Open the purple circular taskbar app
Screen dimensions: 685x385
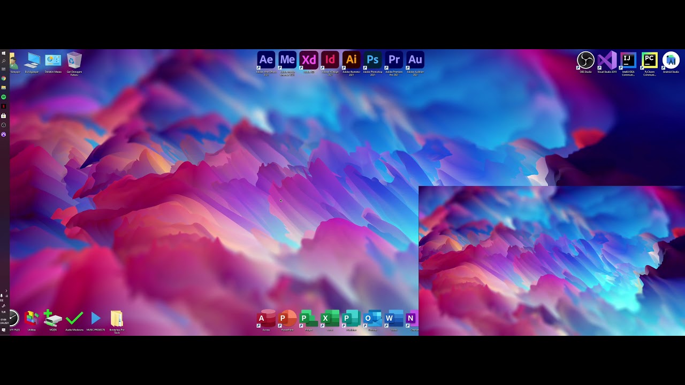click(x=4, y=134)
